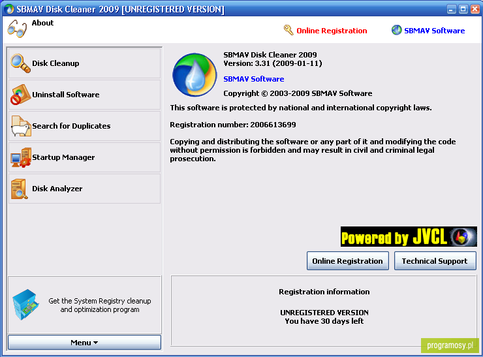The height and width of the screenshot is (357, 483).
Task: Click the Registration number 2006613699 text
Action: pyautogui.click(x=233, y=125)
